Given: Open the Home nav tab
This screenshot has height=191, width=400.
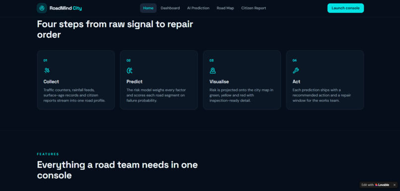Looking at the screenshot, I should point(148,8).
